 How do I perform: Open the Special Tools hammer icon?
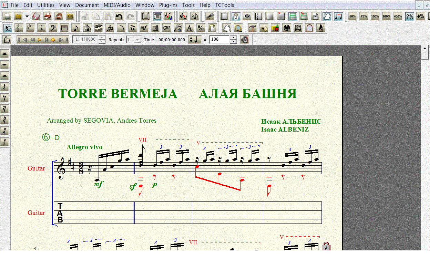click(253, 28)
